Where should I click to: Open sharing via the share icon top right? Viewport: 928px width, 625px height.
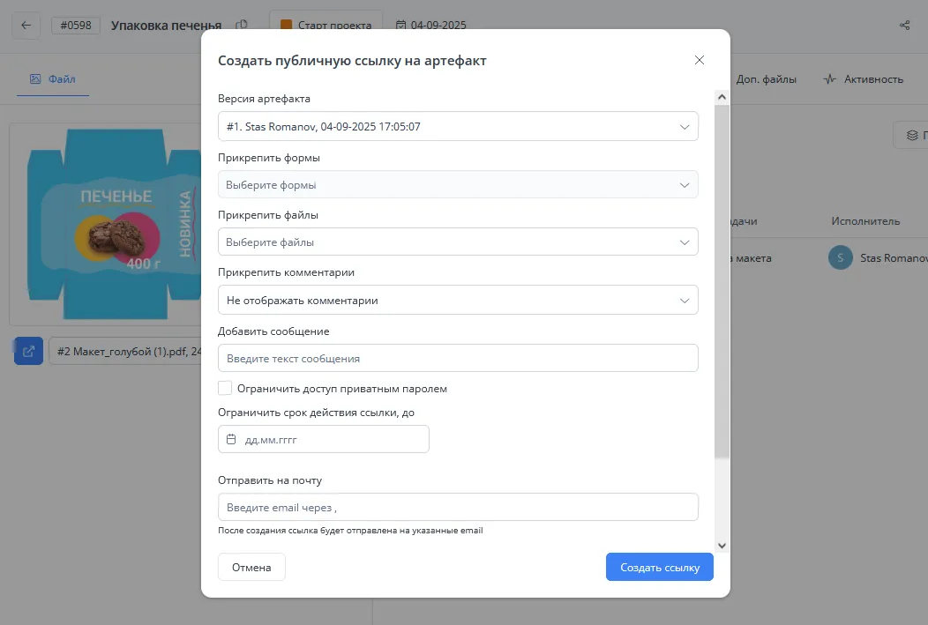click(x=904, y=25)
